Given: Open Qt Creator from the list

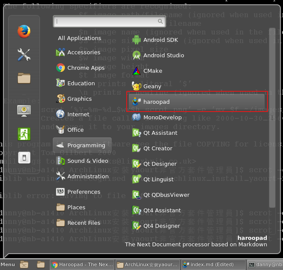Looking at the screenshot, I should 158,148.
